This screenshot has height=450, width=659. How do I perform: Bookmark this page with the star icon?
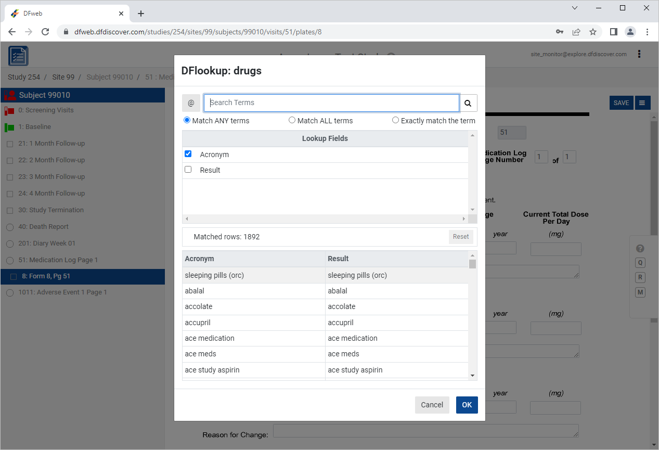[592, 32]
